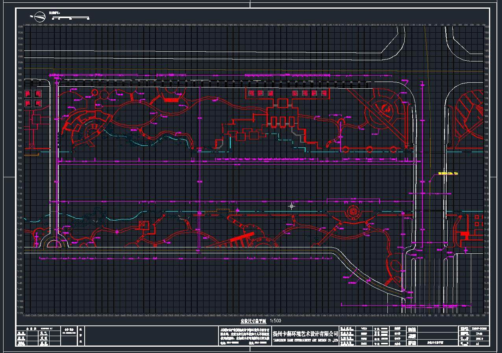Image resolution: width=502 pixels, height=353 pixels.
Task: Select the top-left red square in four-square group
Action: click(28, 94)
